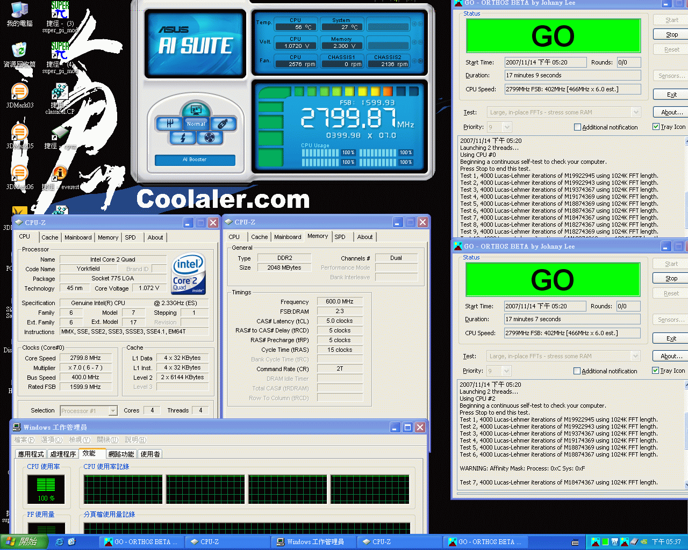Click the nitro bottle icon in AI Suite
This screenshot has height=550, width=688.
coord(223,124)
